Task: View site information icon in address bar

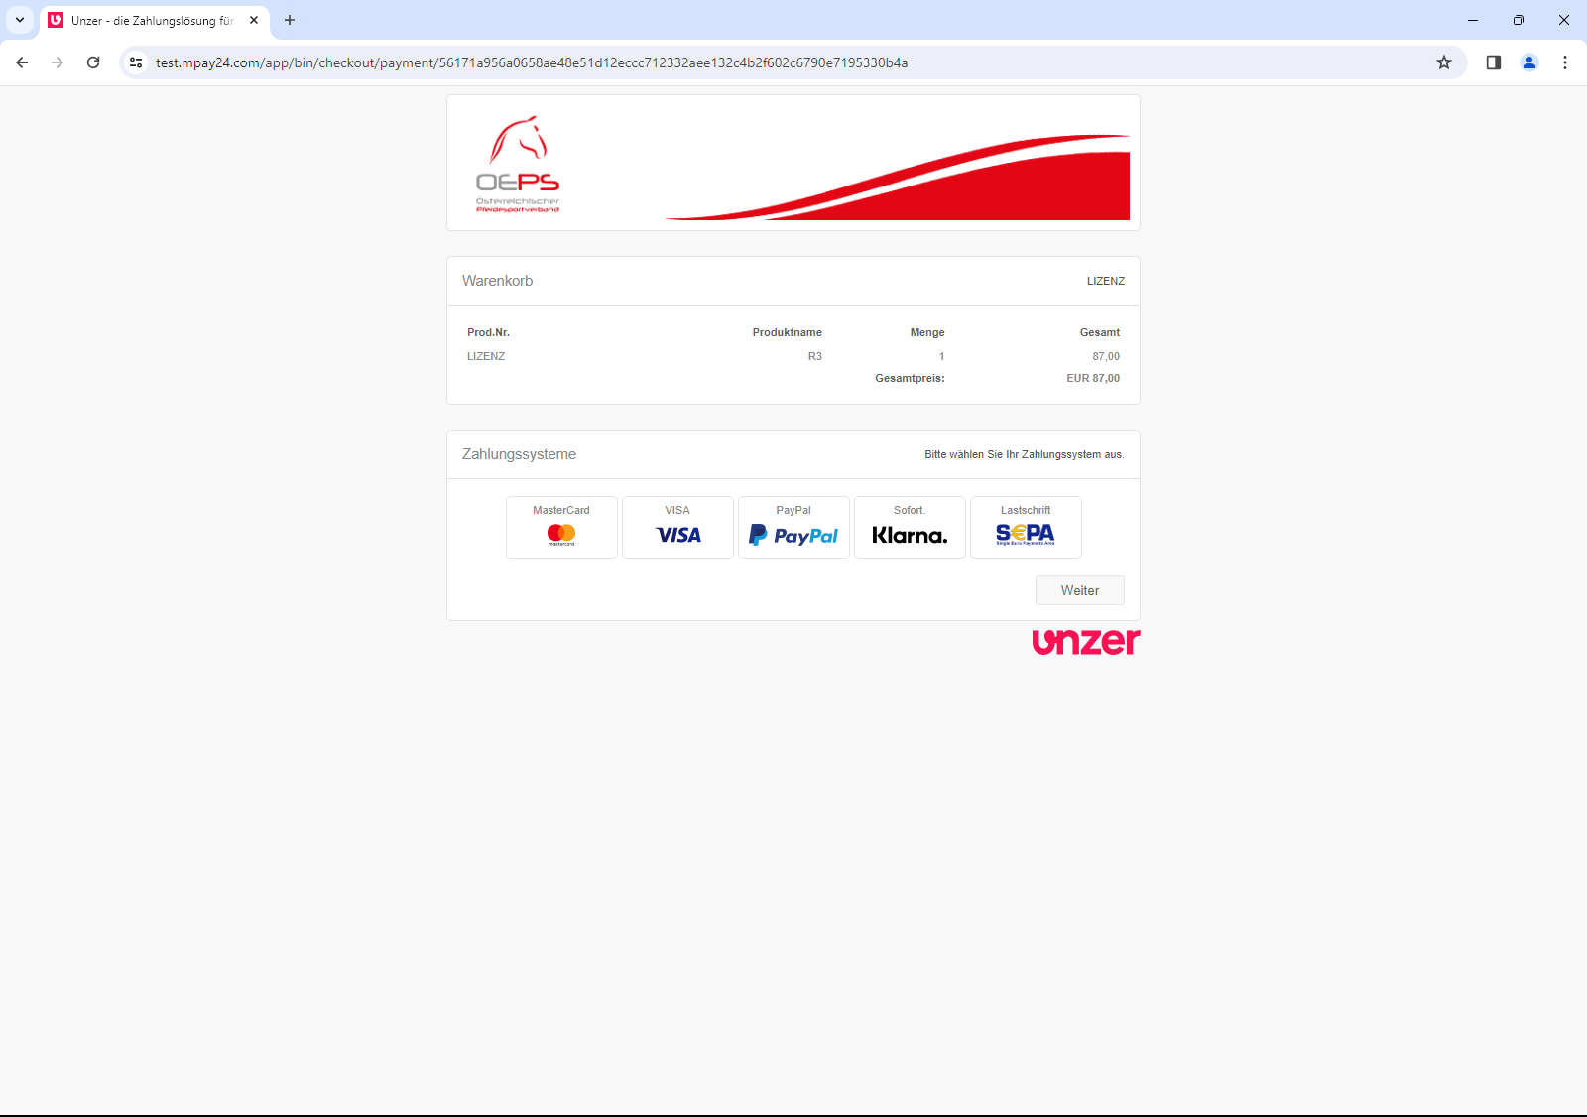Action: point(136,62)
